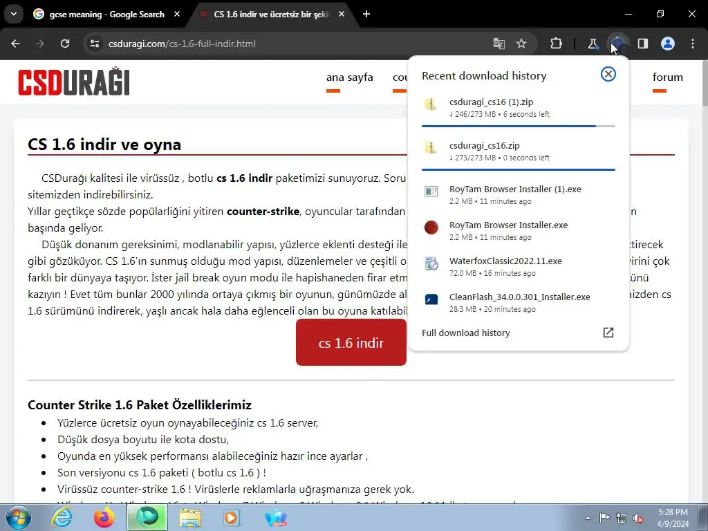Open site information icon in address bar
This screenshot has height=531, width=708.
tap(94, 44)
